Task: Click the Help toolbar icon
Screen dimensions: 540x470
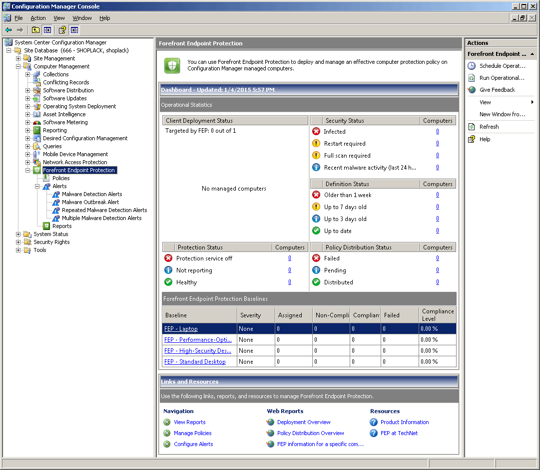Action: tap(62, 30)
